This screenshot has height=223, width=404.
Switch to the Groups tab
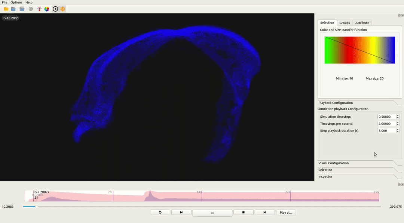[x=345, y=23]
